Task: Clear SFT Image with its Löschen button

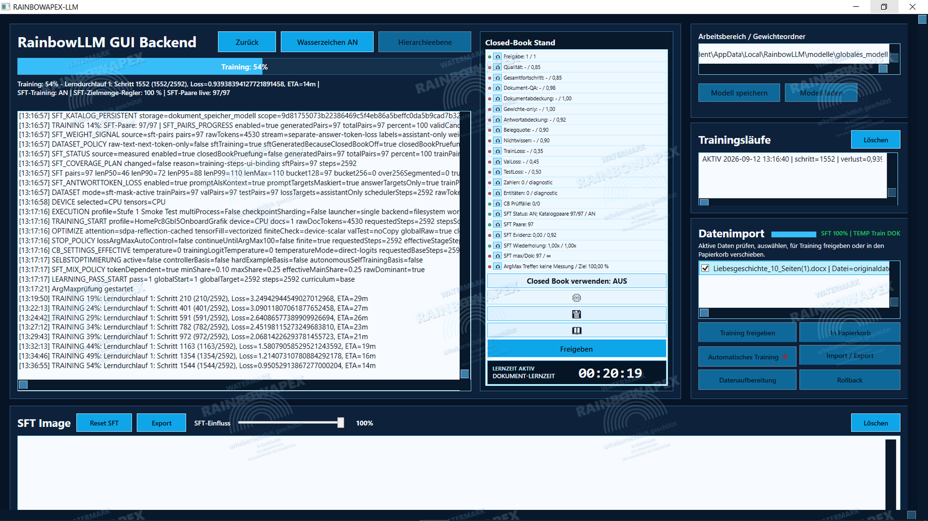Action: click(x=875, y=423)
